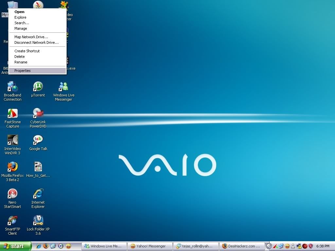The image size is (335, 251).
Task: Click the Windows Live Messenger tray icon
Action: click(x=293, y=246)
